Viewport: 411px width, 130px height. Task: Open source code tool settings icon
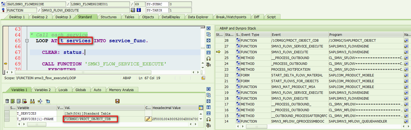pos(209,65)
